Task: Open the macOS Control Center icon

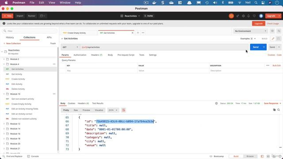Action: tap(263, 3)
